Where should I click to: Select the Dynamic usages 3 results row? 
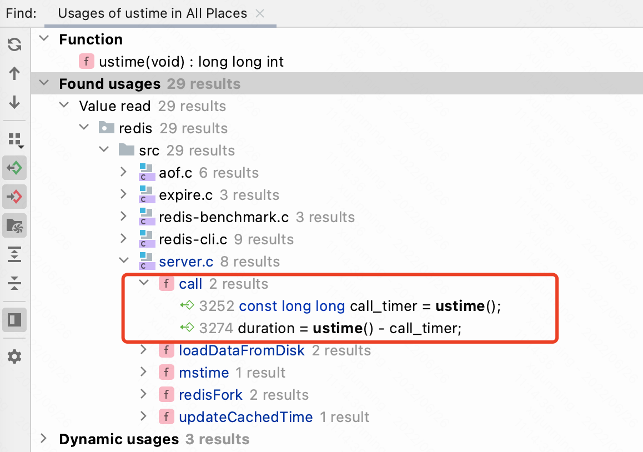154,439
